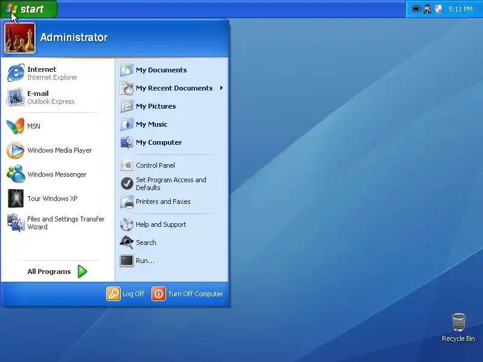
Task: Click the Run... label
Action: point(145,261)
